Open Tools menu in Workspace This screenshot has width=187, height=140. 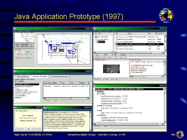coord(114,31)
